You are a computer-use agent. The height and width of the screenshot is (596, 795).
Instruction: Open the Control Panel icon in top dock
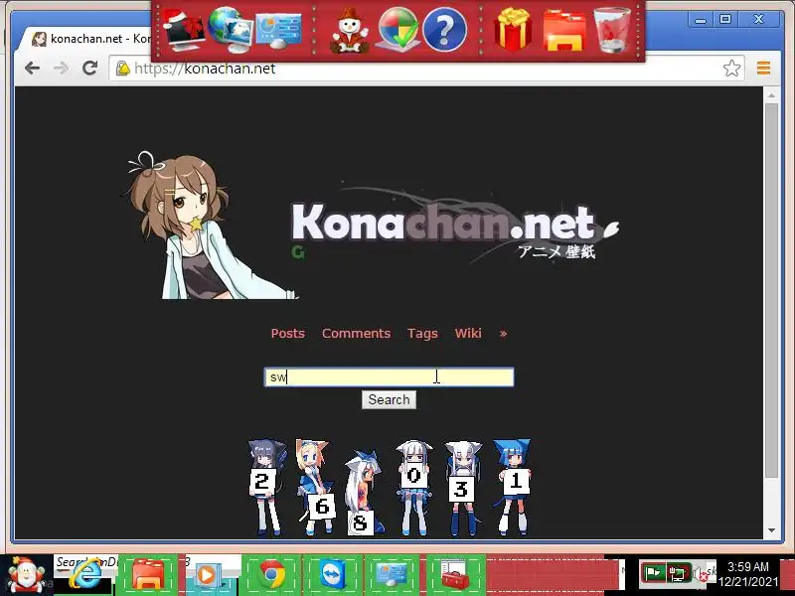coord(279,31)
